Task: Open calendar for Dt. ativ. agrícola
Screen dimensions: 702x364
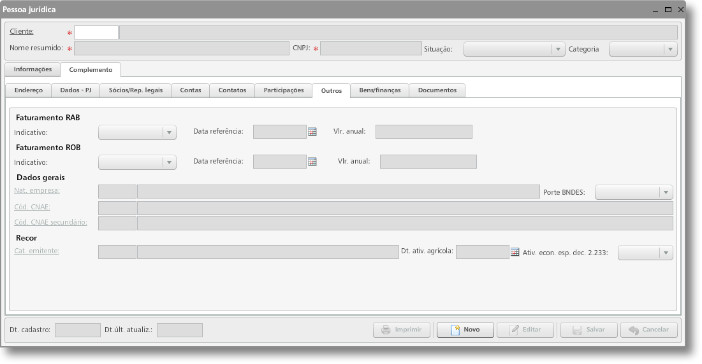Action: [x=515, y=253]
